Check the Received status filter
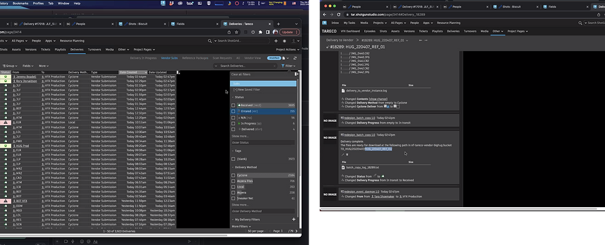The image size is (605, 245). coord(233,105)
